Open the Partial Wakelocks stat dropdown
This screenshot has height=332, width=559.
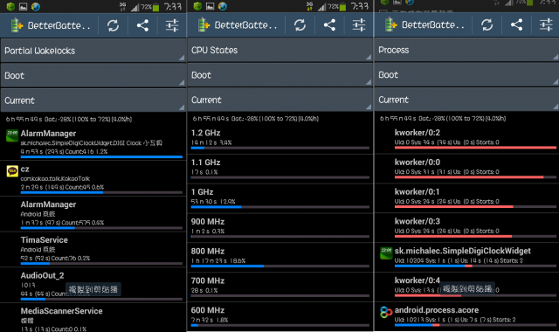point(93,51)
